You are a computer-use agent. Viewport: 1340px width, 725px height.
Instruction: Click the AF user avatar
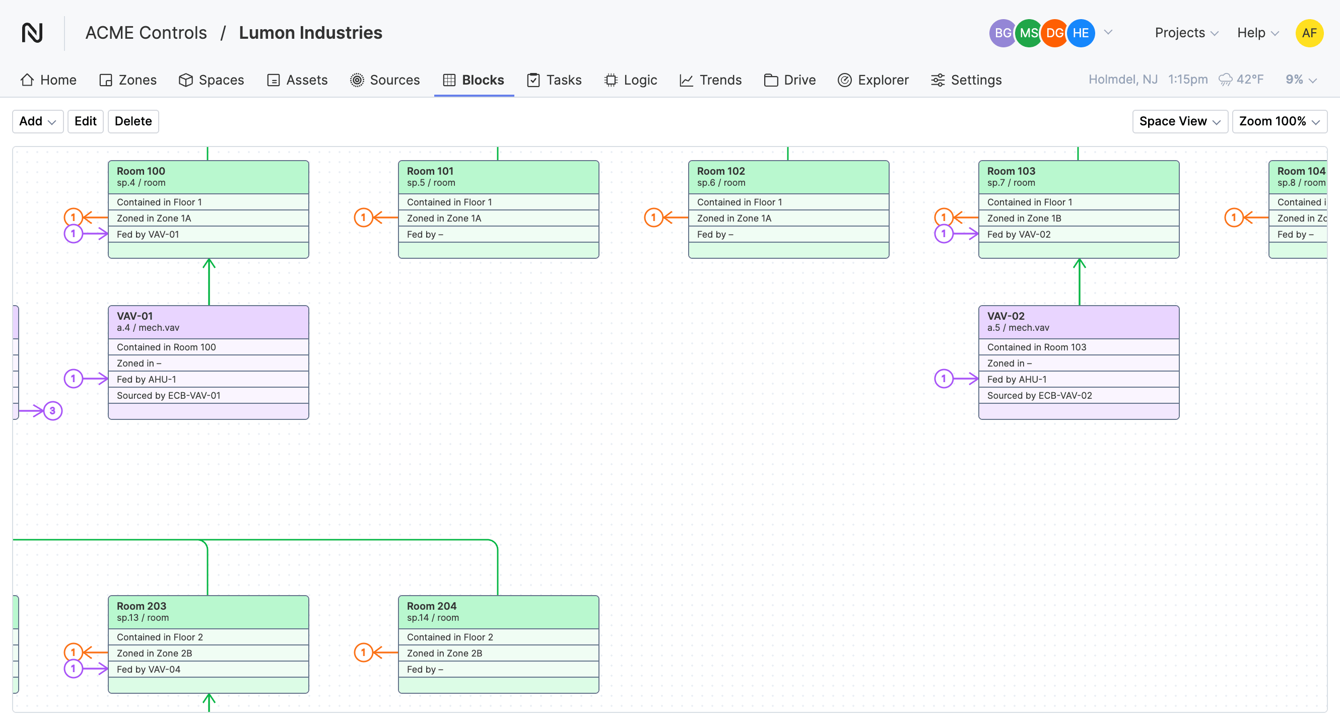point(1309,33)
